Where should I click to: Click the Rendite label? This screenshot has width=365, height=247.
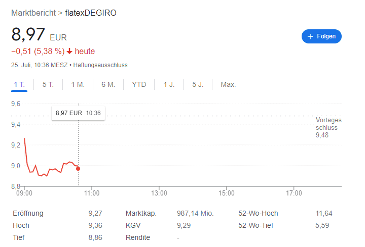click(x=138, y=237)
